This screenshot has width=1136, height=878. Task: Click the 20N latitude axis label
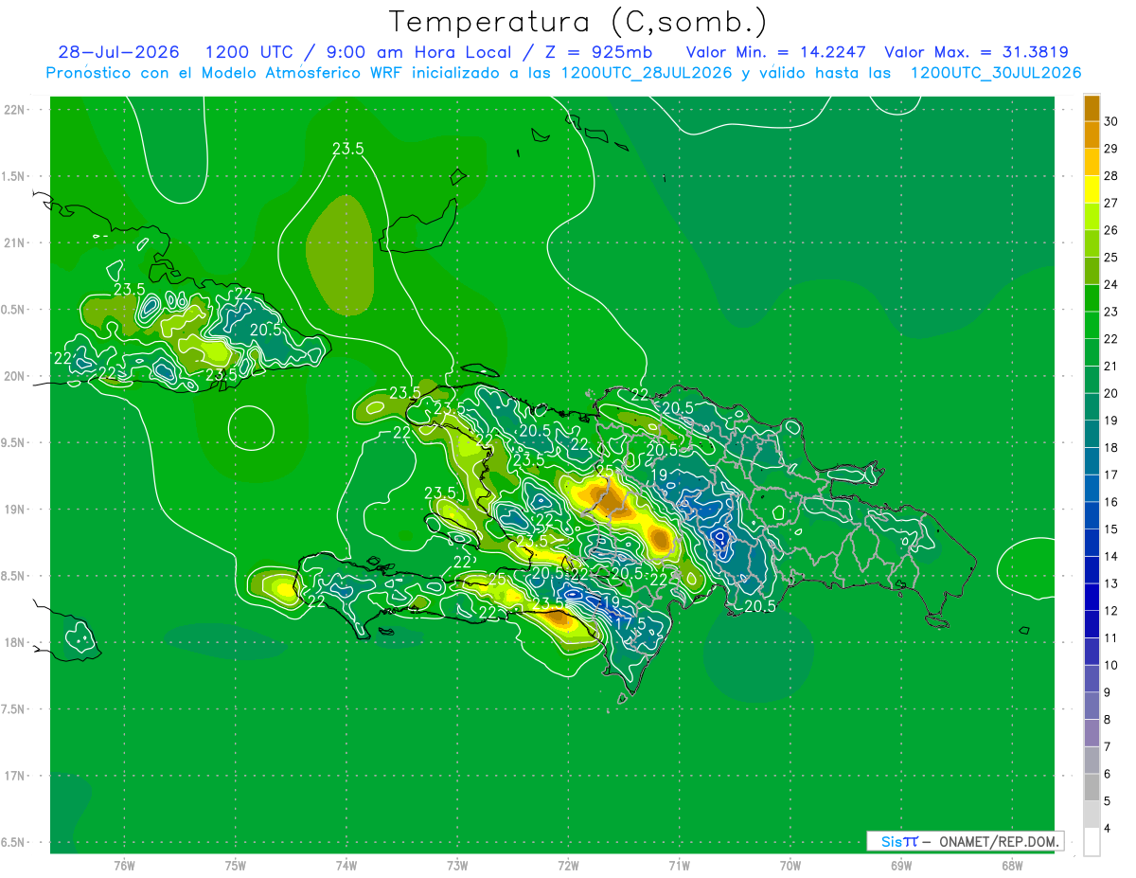15,376
